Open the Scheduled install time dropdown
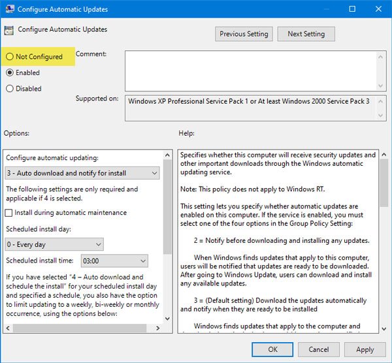 114,261
